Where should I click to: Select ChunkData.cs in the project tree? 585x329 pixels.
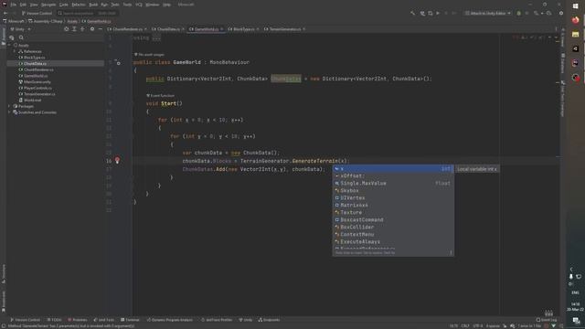coord(35,63)
